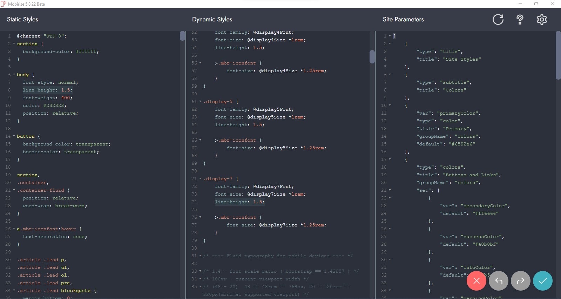Collapse the "set" array fold arrow
This screenshot has width=561, height=299.
pyautogui.click(x=390, y=190)
